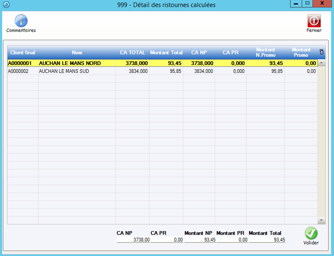This screenshot has height=256, width=334.
Task: Sort by Nom column header
Action: (x=77, y=52)
